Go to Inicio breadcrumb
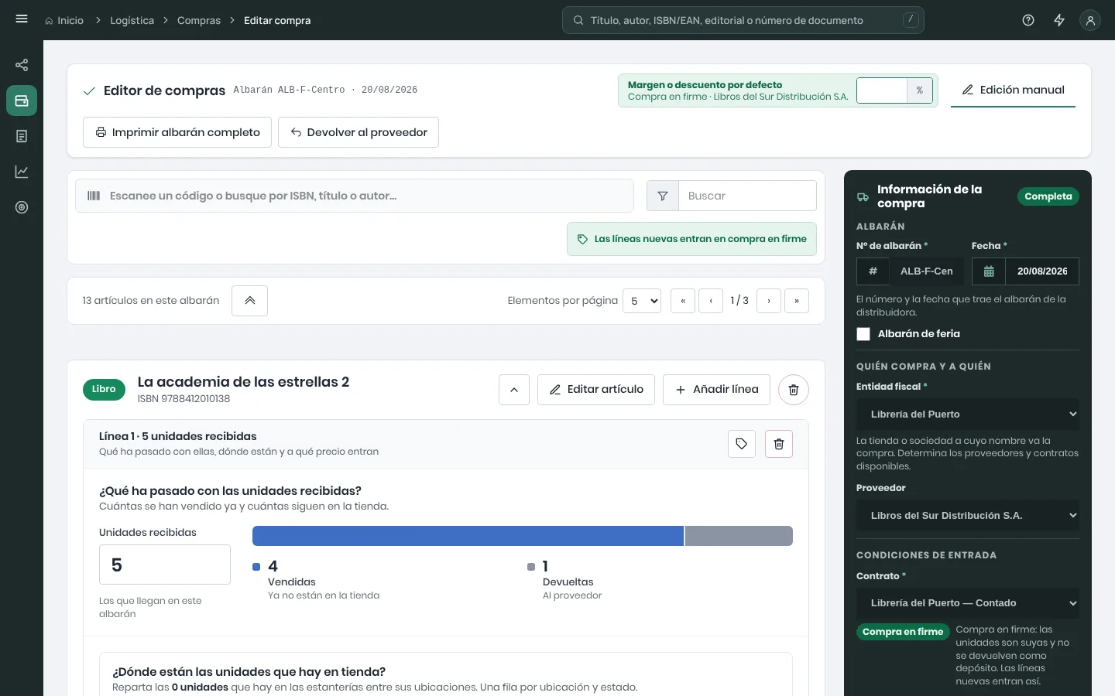The height and width of the screenshot is (696, 1115). point(64,20)
